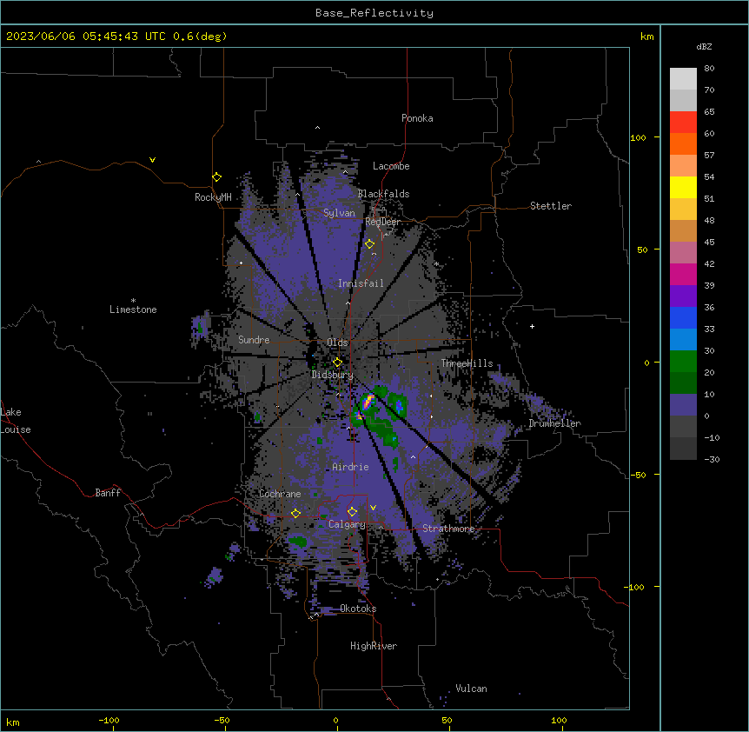
Task: Click the red swatch in the dBZ legend
Action: (x=683, y=122)
